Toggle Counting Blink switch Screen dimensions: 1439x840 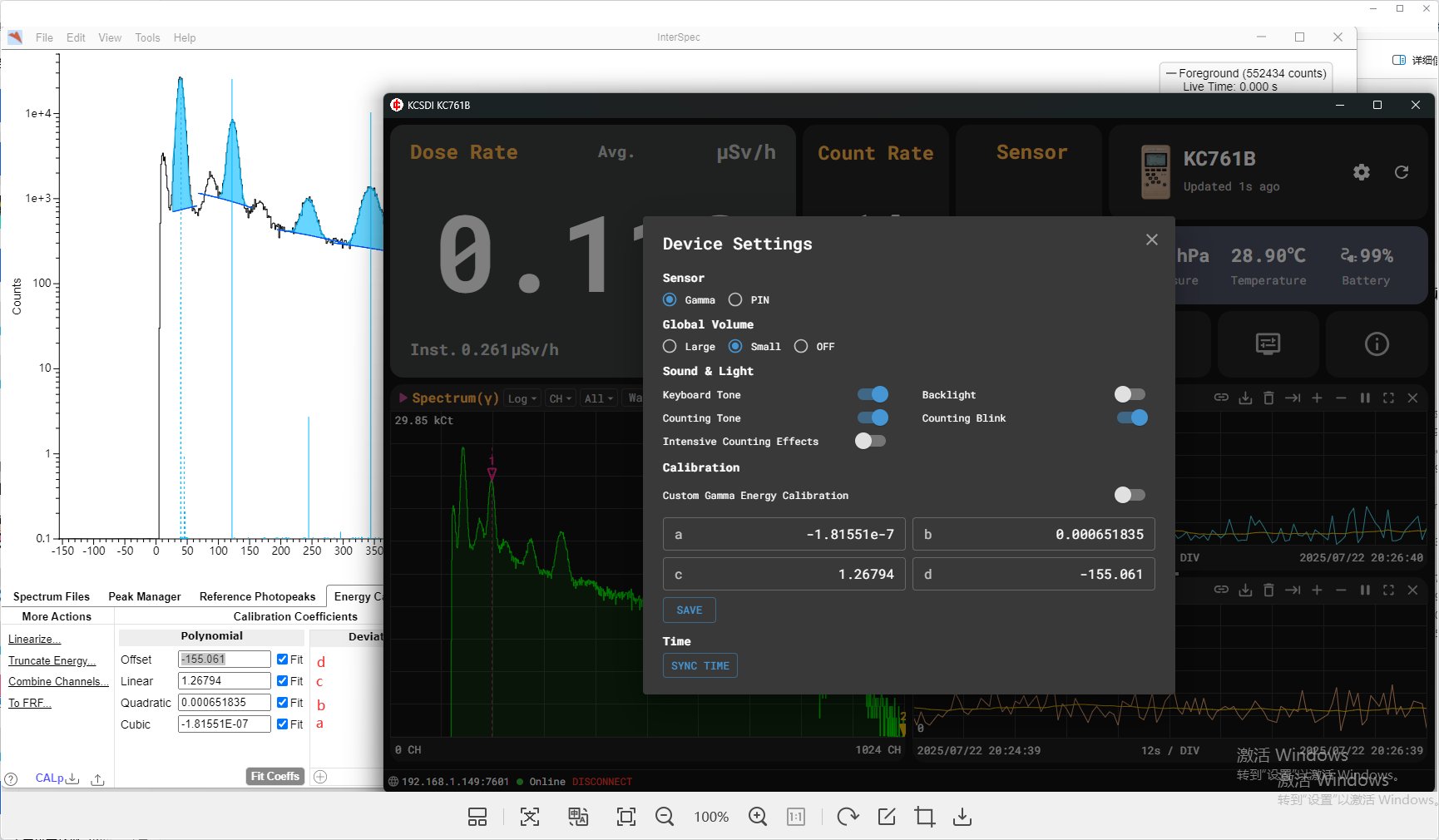coord(1132,418)
